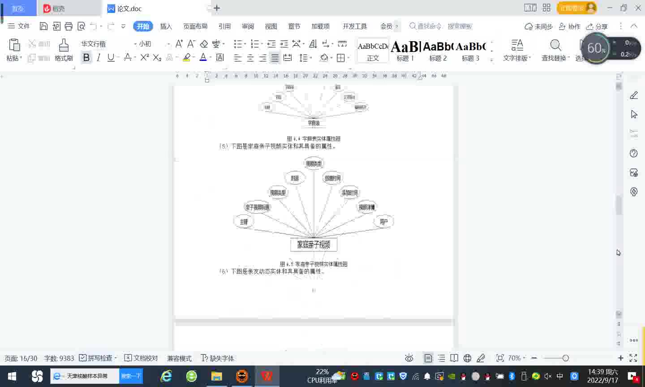
Task: Toggle full screen display icon
Action: [x=633, y=358]
